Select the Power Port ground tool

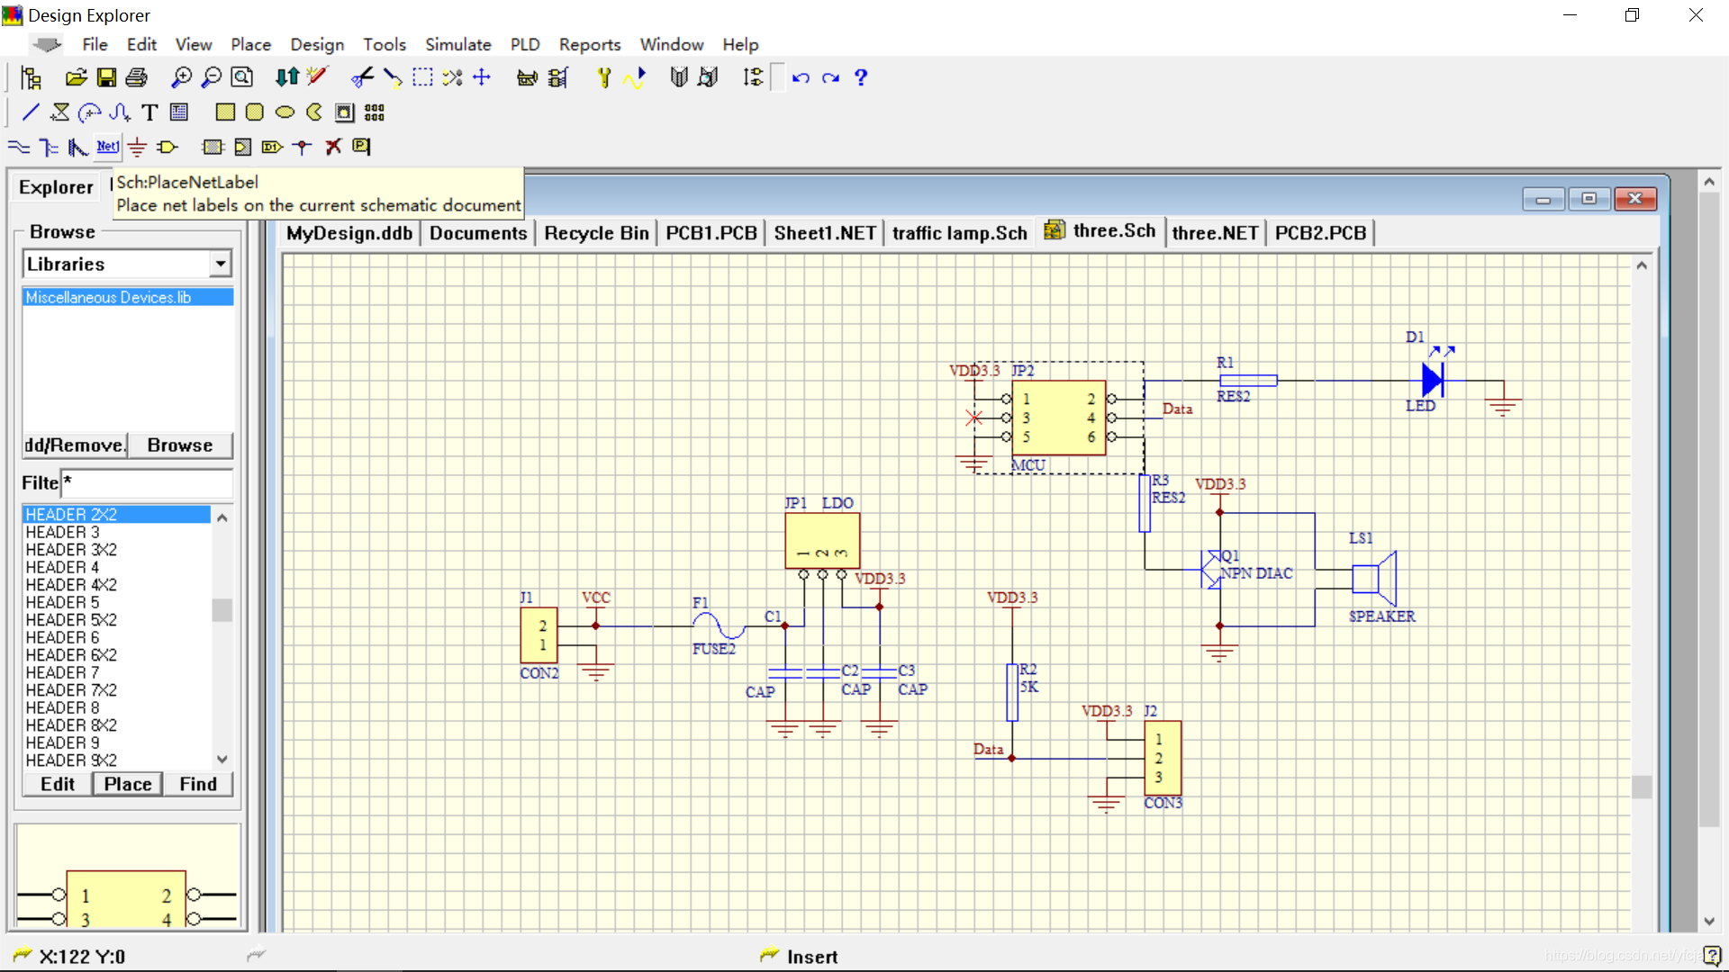tap(137, 147)
